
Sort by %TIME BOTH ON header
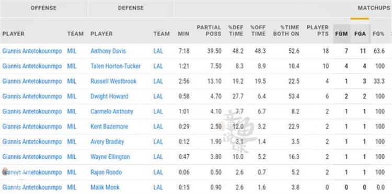286,30
